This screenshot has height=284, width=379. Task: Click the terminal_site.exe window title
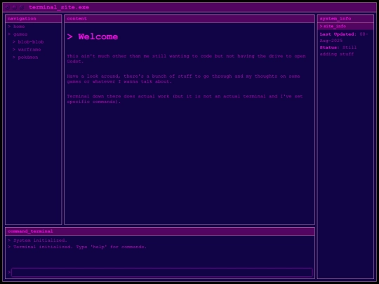59,8
